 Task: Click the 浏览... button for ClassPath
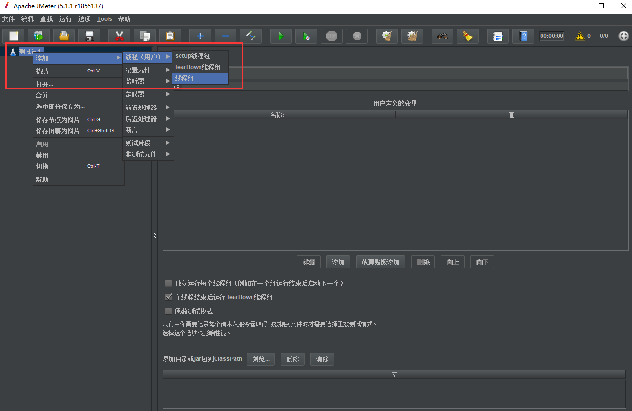[261, 359]
